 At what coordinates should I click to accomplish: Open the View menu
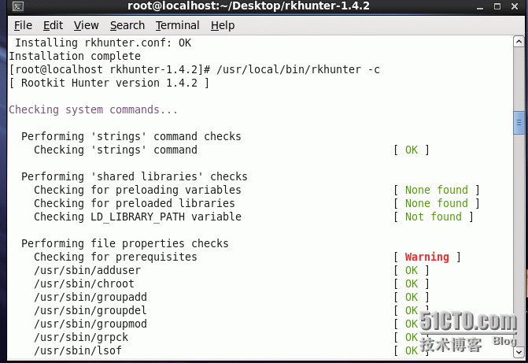click(87, 25)
